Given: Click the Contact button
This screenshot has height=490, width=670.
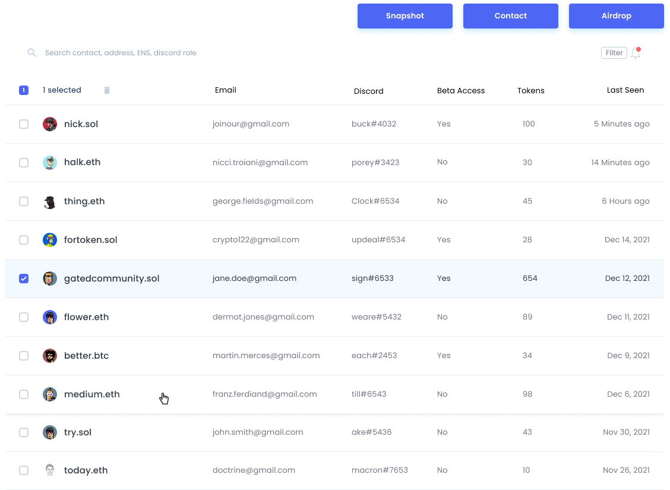Looking at the screenshot, I should (511, 16).
